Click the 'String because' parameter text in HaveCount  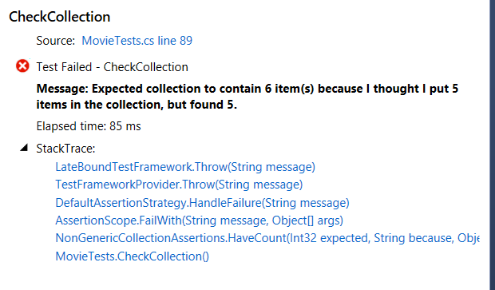[413, 238]
